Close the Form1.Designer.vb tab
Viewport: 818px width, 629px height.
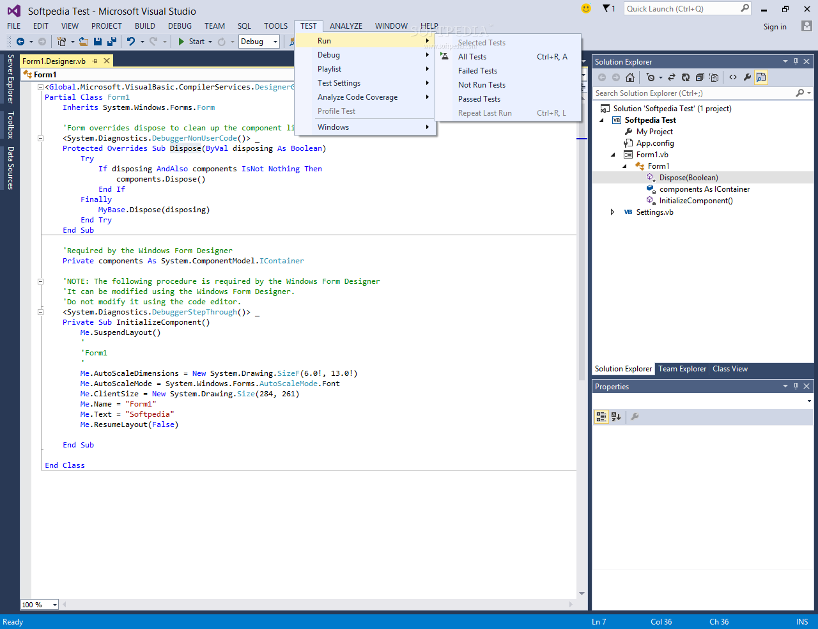click(107, 61)
